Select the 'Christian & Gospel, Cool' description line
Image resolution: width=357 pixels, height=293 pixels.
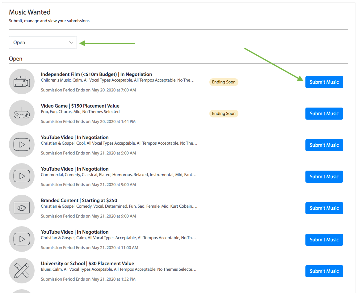119,143
